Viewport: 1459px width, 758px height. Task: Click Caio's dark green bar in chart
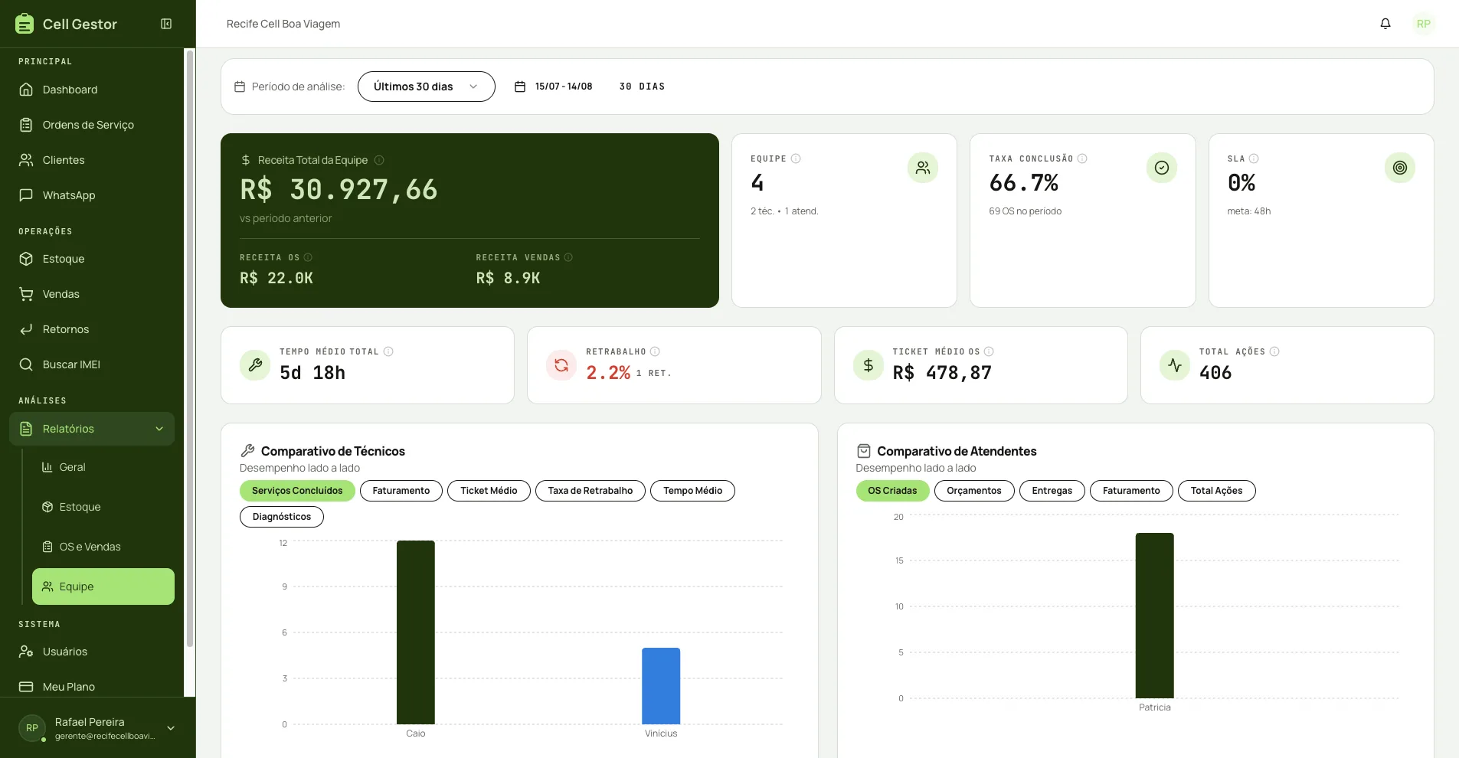pos(416,632)
